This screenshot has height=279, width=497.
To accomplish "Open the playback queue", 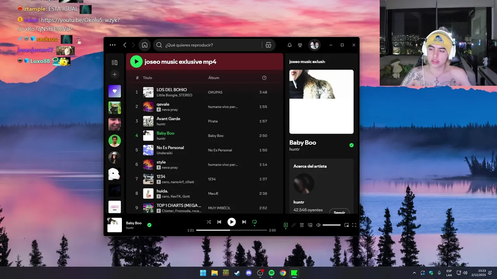I will coord(302,225).
